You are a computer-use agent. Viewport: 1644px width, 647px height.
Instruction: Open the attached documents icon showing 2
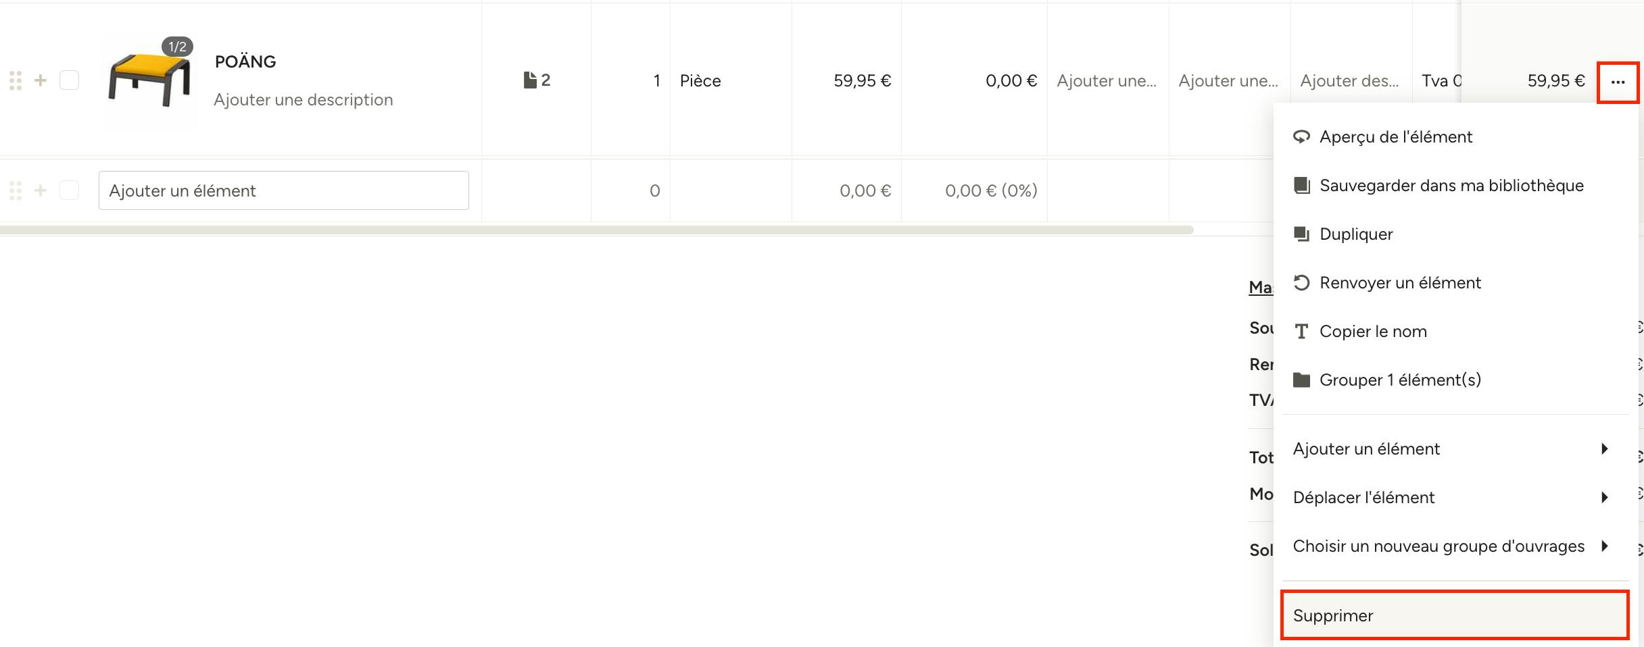tap(537, 80)
